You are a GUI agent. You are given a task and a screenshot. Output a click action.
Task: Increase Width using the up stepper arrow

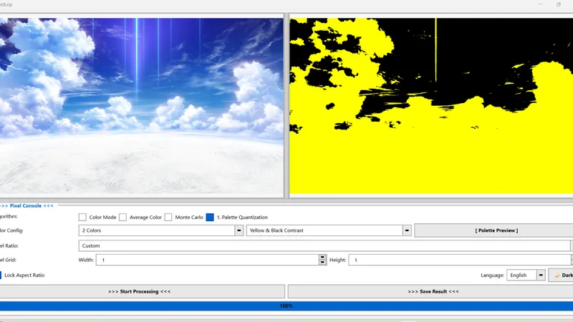point(322,258)
